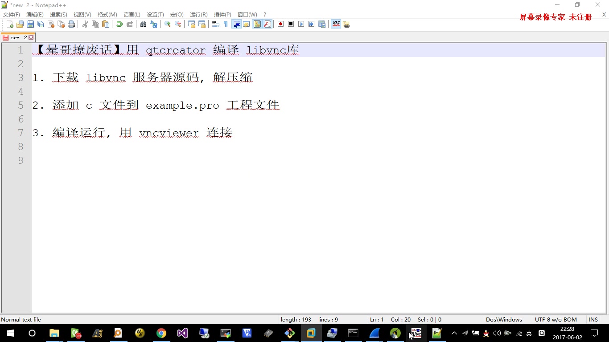
Task: Run macro multiple times icon
Action: (311, 24)
